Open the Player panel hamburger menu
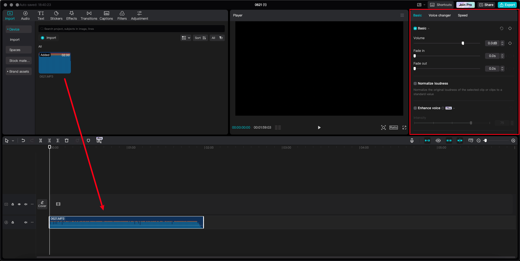520x261 pixels. (402, 15)
